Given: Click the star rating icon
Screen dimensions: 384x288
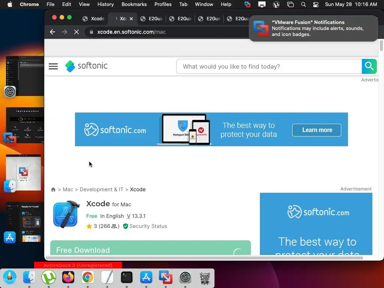Looking at the screenshot, I should 89,226.
